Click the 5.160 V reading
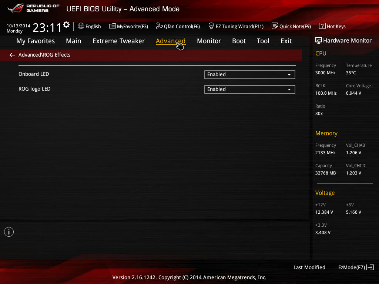The image size is (379, 284). click(353, 212)
